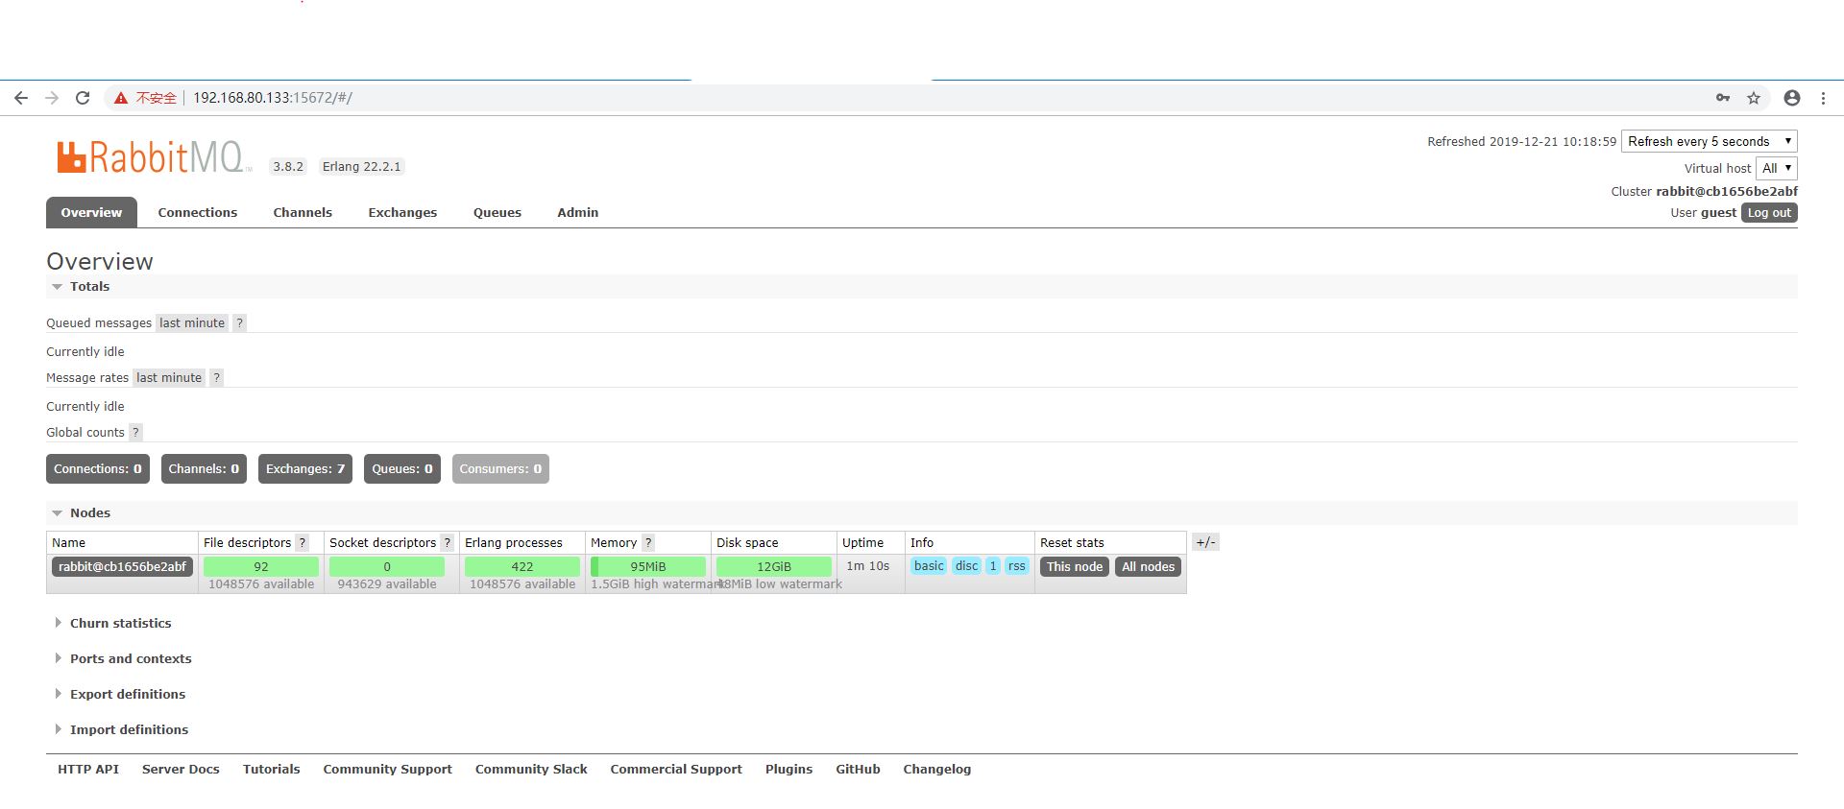Screen dimensions: 1844x809
Task: Change Queued messages last minute range
Action: pyautogui.click(x=192, y=323)
